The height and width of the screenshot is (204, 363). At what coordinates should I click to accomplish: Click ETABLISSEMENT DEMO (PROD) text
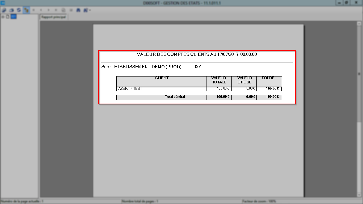(148, 67)
